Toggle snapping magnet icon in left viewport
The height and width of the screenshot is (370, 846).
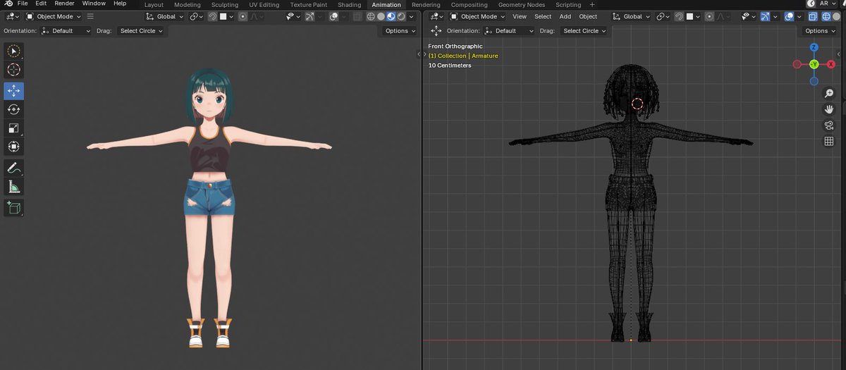pyautogui.click(x=212, y=16)
